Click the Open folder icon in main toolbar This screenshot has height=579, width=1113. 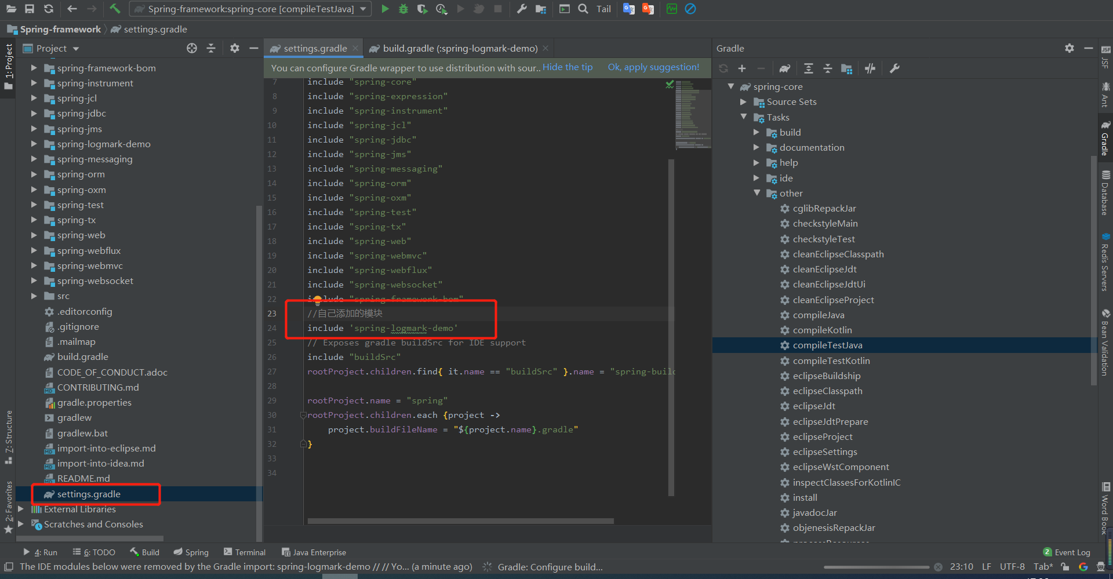pos(11,9)
